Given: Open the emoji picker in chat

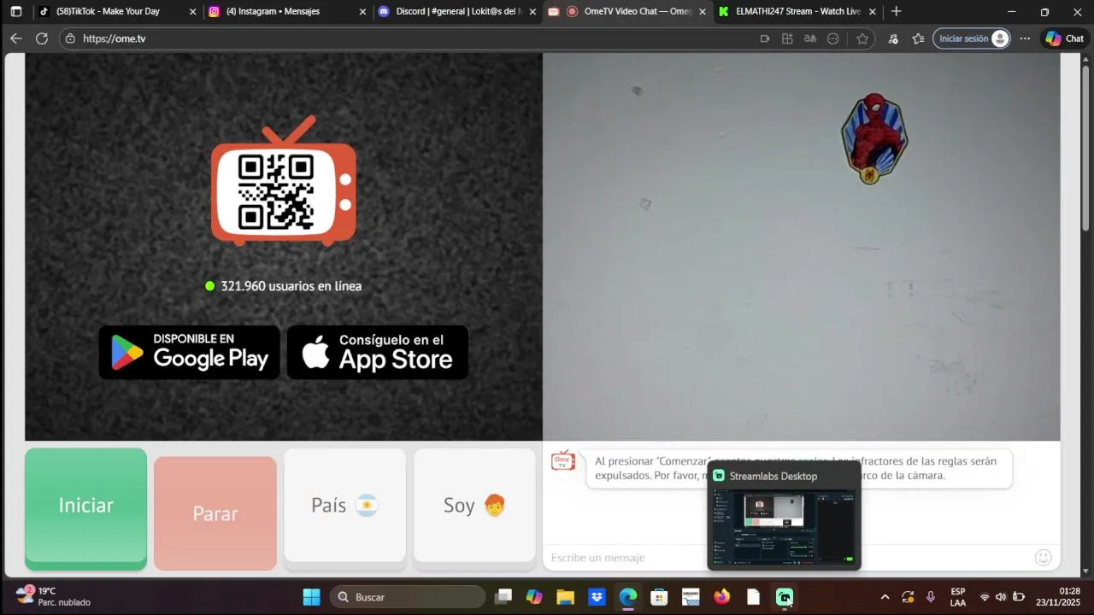Looking at the screenshot, I should pos(1043,558).
